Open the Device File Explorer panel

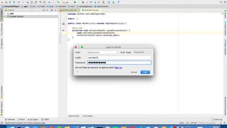[x=226, y=106]
